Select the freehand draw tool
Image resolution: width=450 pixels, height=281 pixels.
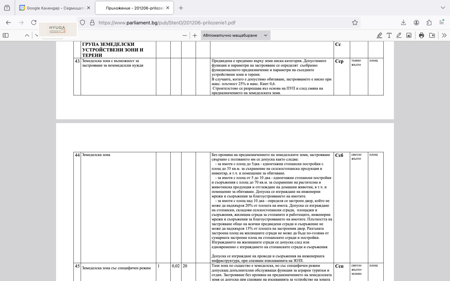399,35
